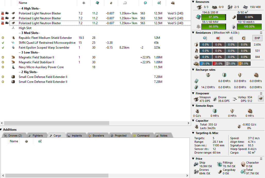The width and height of the screenshot is (265, 178).
Task: Click the Resistances panel options menu icon
Action: coord(261,33)
